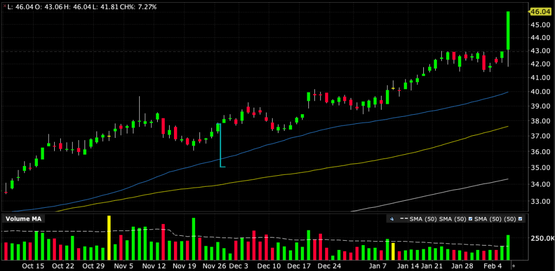Click the 39.00 price axis label
555x271 pixels.
pos(540,107)
